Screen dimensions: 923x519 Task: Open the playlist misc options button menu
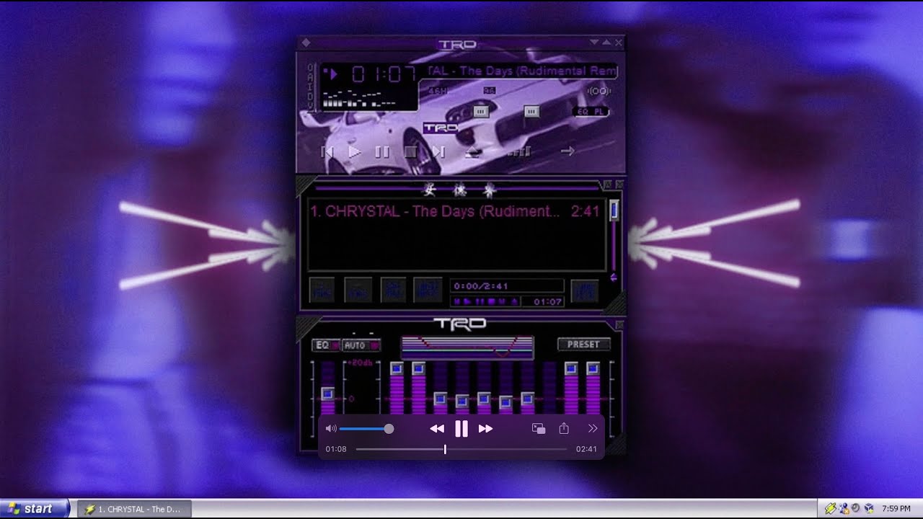coord(428,290)
